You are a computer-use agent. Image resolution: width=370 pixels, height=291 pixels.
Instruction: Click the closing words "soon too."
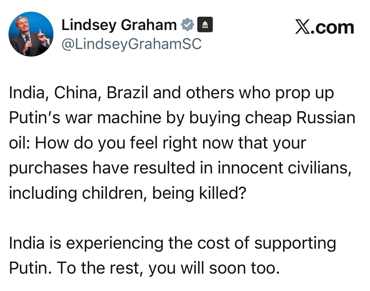(x=244, y=268)
